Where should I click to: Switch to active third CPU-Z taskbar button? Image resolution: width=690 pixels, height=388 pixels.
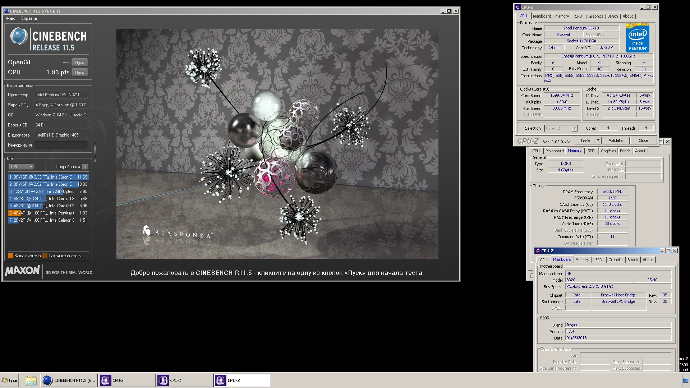coord(242,380)
